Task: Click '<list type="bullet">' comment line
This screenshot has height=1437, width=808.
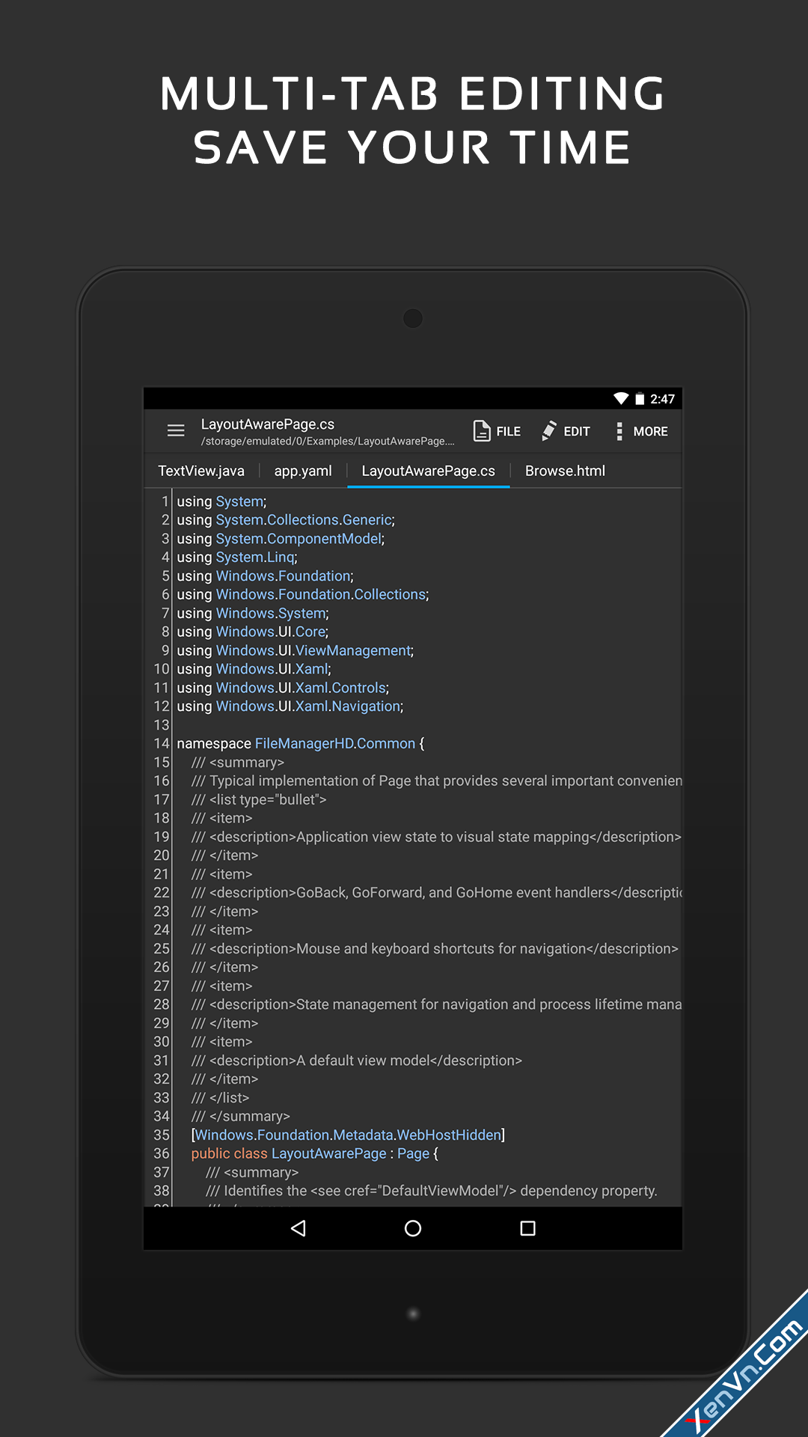Action: click(259, 800)
